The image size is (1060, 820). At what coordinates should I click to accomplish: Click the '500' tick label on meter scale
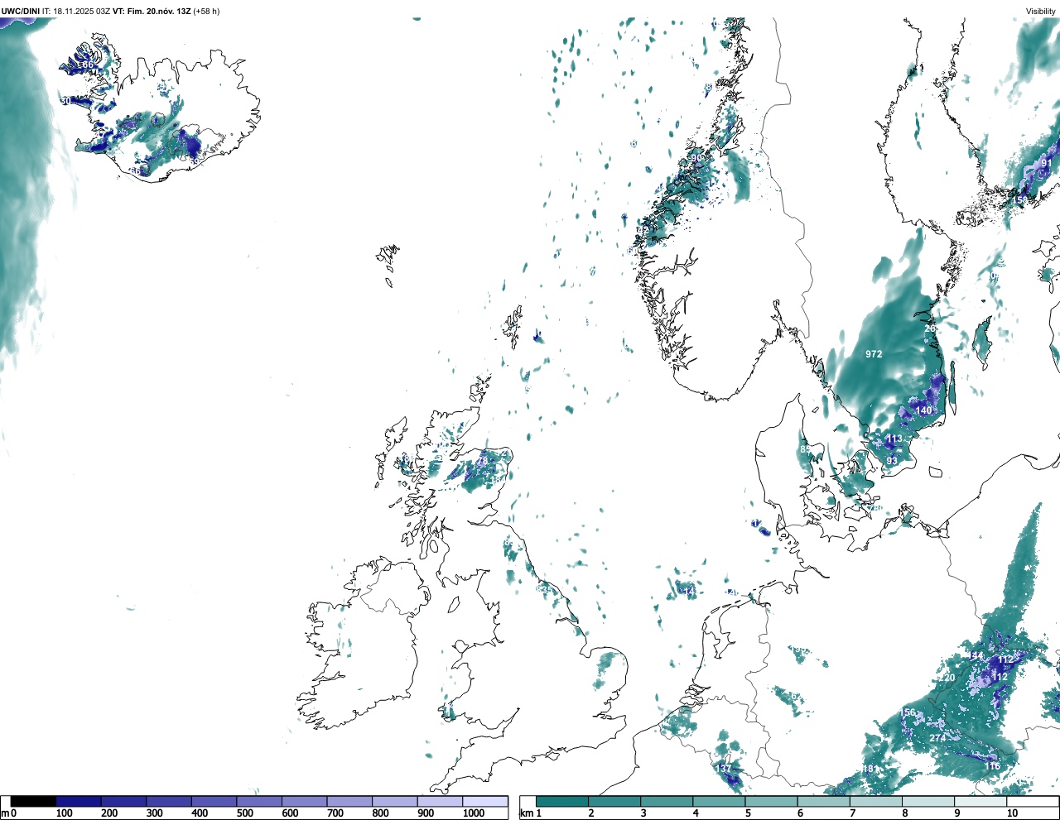244,813
